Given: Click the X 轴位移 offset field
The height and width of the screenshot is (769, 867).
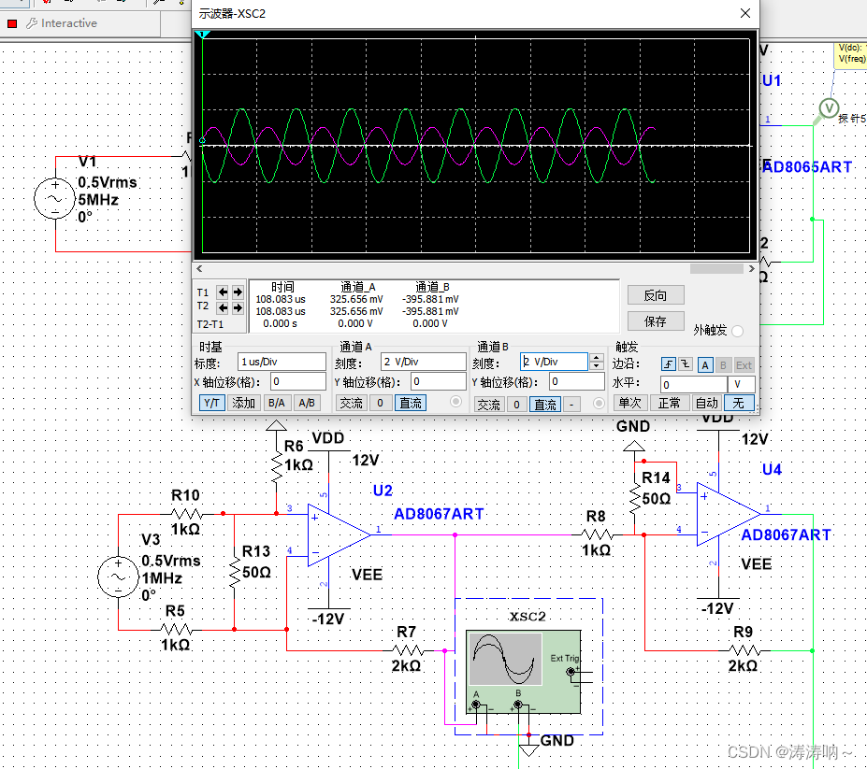Looking at the screenshot, I should 298,381.
